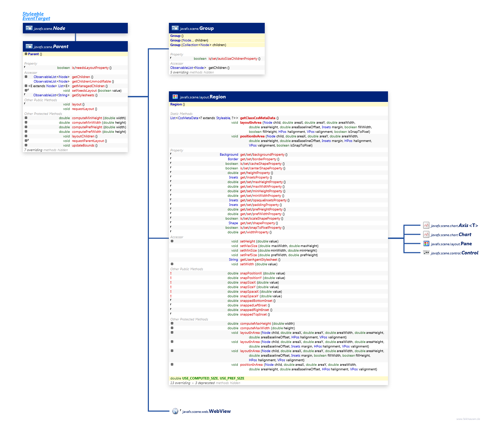This screenshot has height=435, width=500.
Task: Click the WebView globe icon
Action: tap(175, 411)
